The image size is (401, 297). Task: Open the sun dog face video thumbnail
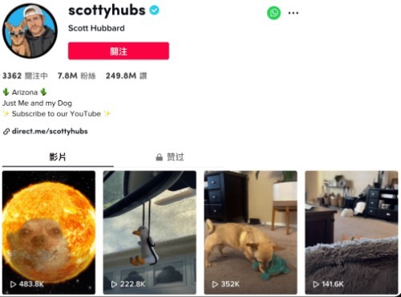coord(49,233)
